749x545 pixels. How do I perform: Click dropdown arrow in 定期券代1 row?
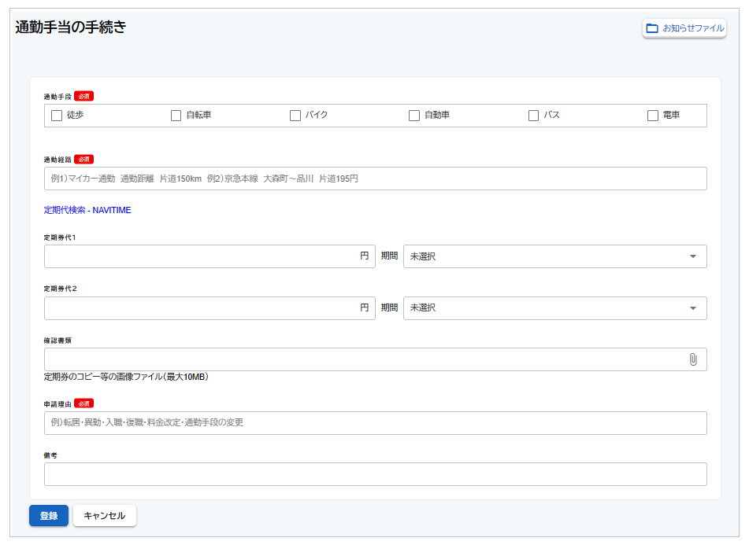[x=693, y=256]
